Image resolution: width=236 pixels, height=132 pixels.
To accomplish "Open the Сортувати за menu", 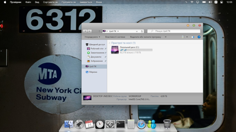I will point(50,2).
